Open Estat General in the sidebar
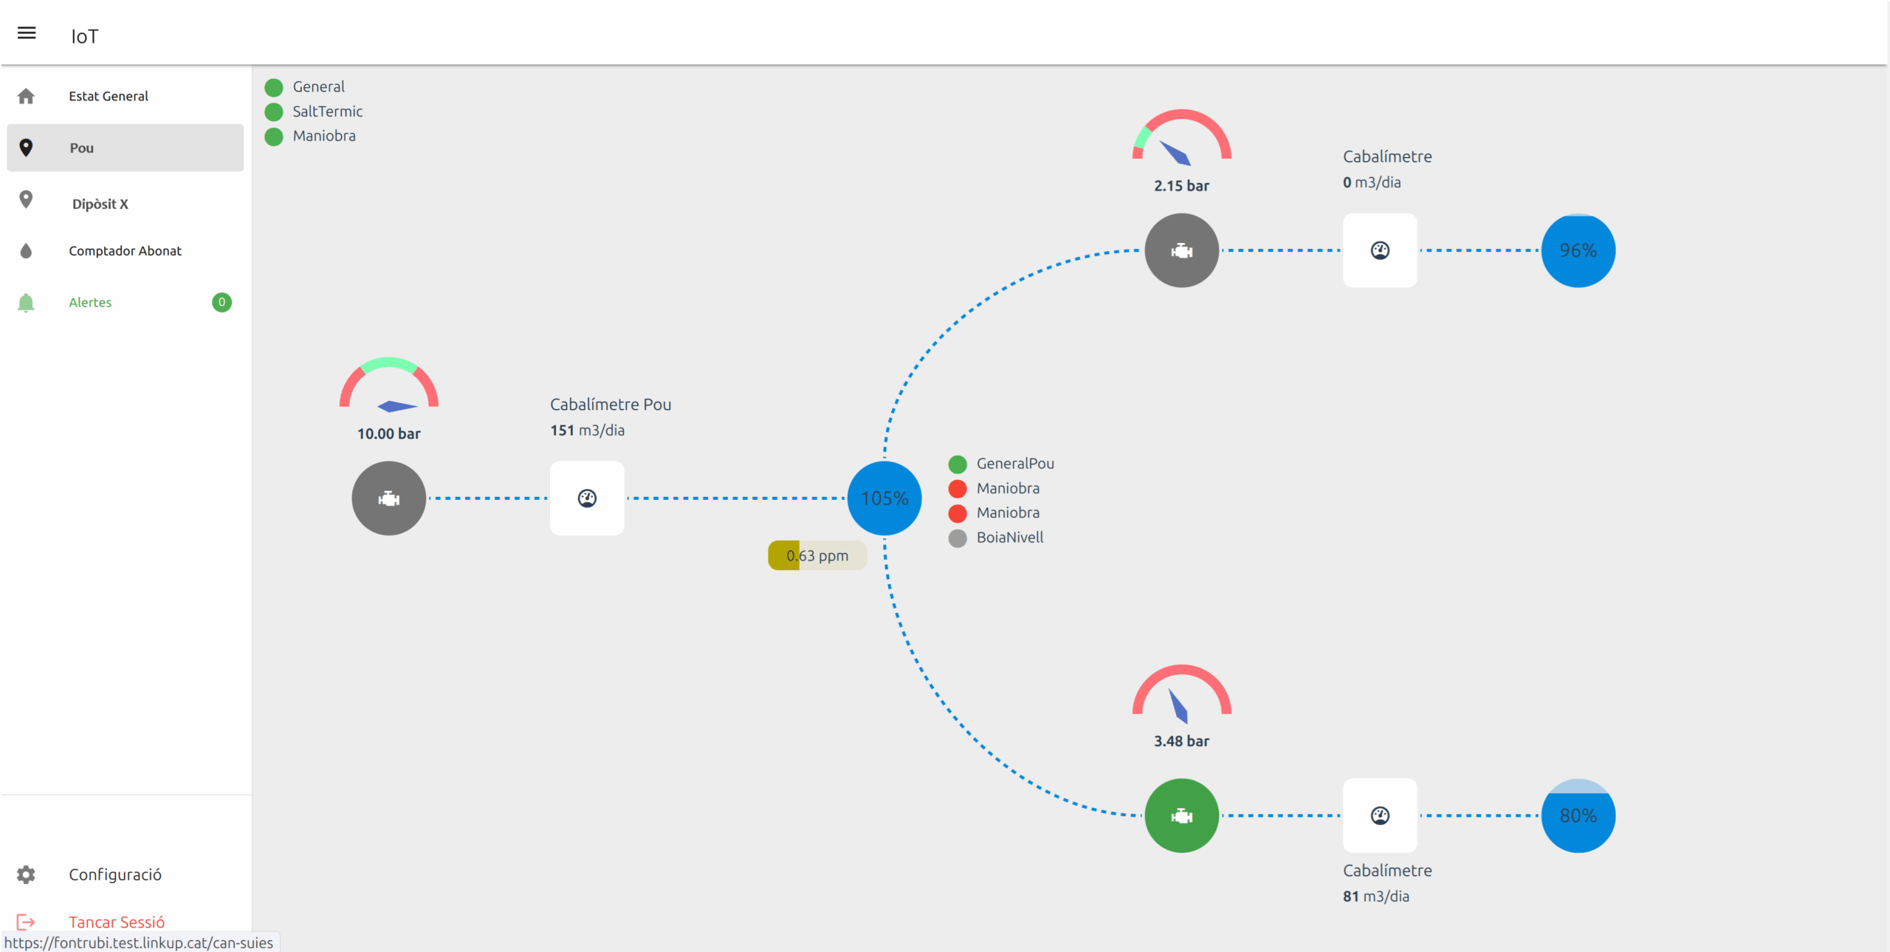 tap(109, 96)
